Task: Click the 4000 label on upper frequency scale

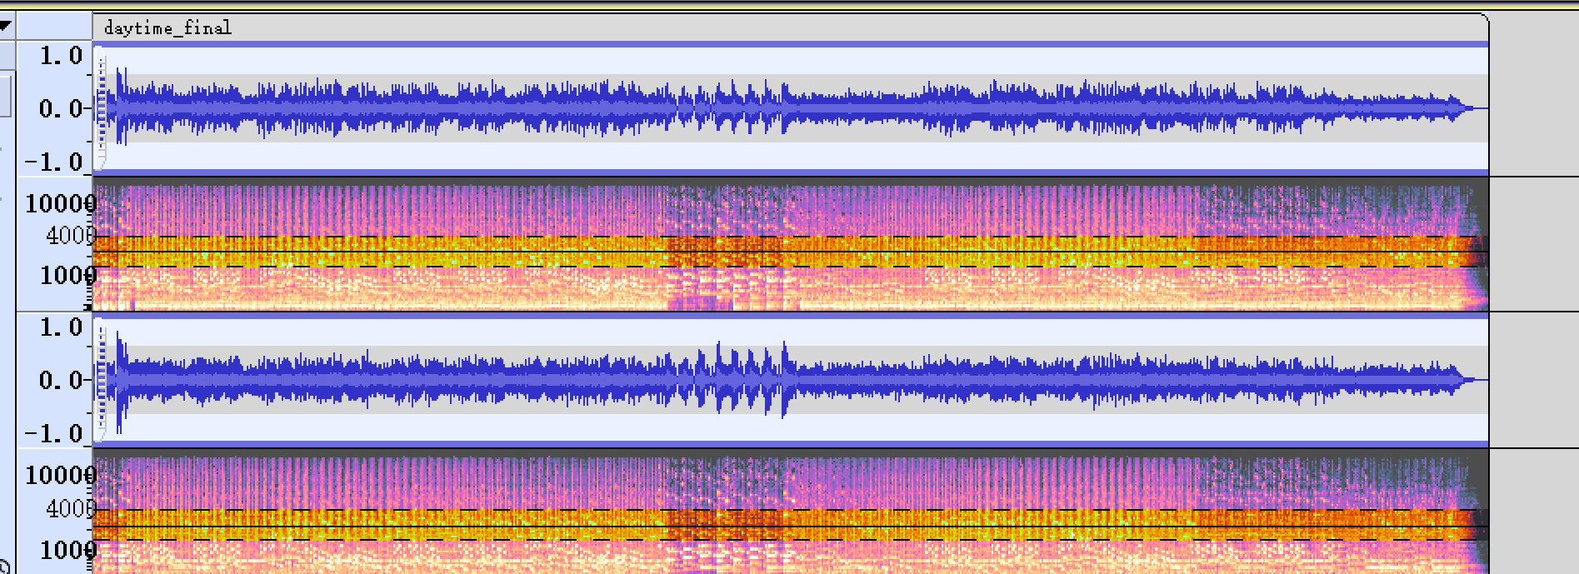Action: (71, 236)
